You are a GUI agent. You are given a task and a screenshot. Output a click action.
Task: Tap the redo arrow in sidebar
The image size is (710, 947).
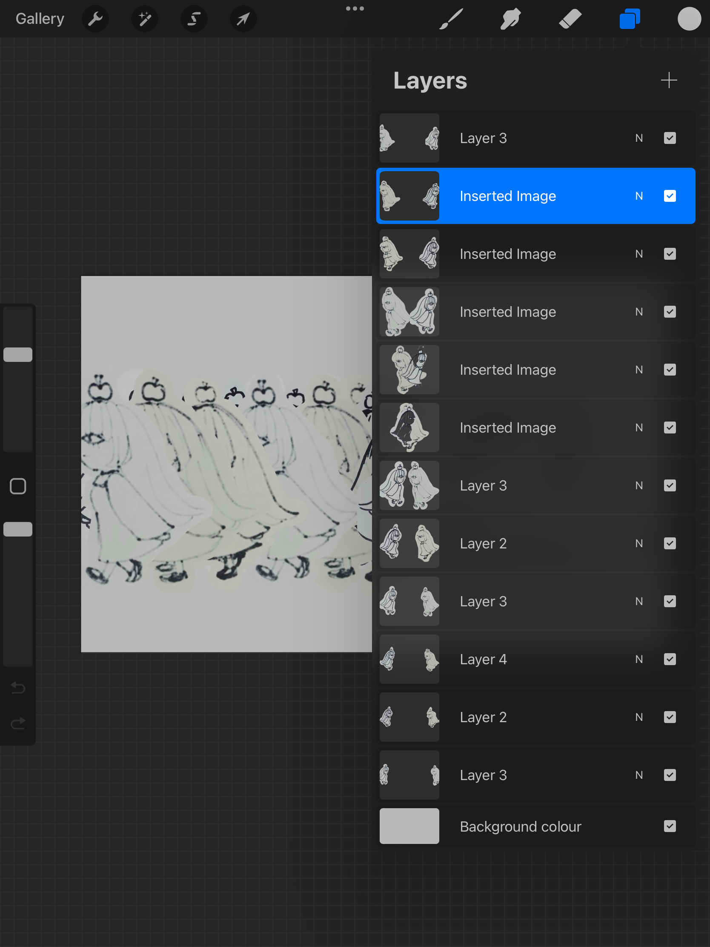(x=18, y=723)
